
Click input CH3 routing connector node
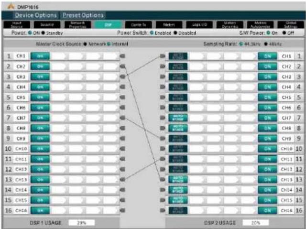coord(122,76)
